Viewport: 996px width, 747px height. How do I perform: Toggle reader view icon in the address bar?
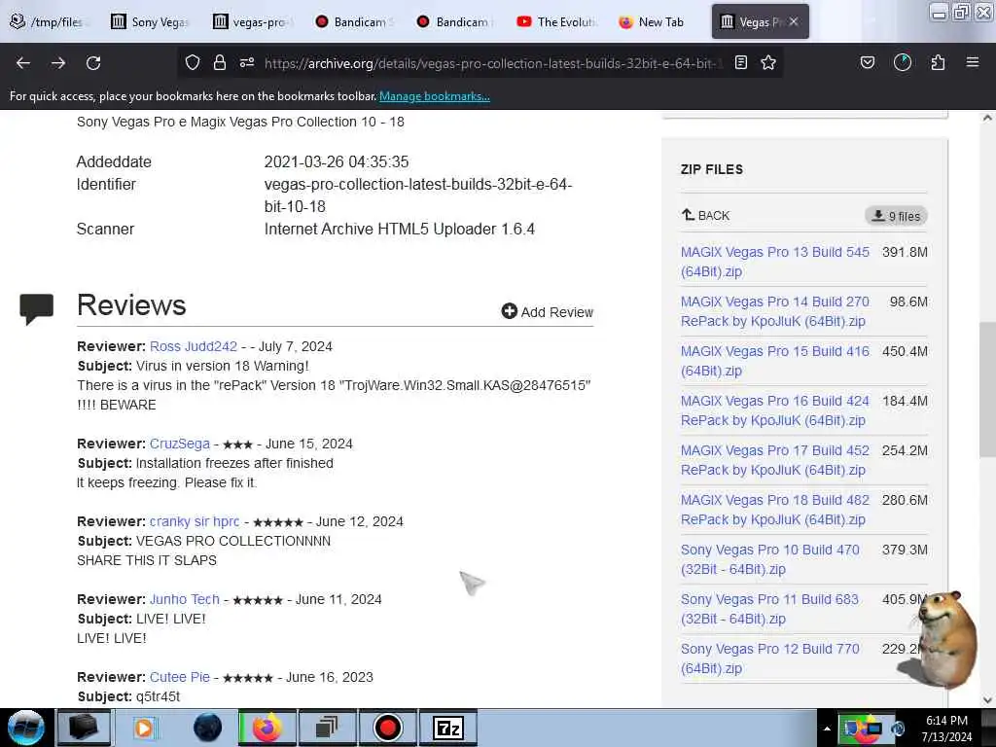[x=740, y=62]
